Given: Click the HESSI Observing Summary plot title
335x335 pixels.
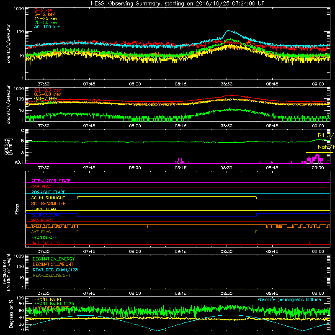Looking at the screenshot, I should (x=178, y=4).
